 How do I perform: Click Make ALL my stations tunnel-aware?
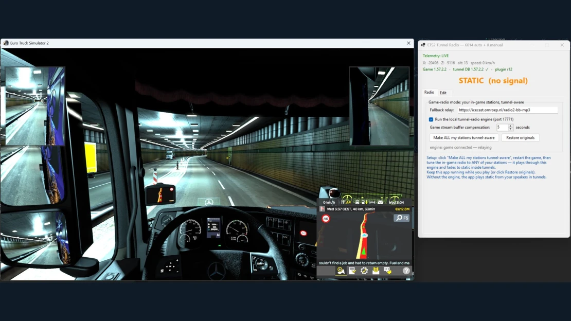point(464,138)
